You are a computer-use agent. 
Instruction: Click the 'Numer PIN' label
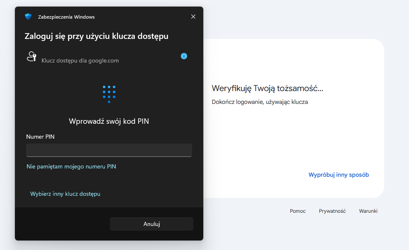point(40,137)
